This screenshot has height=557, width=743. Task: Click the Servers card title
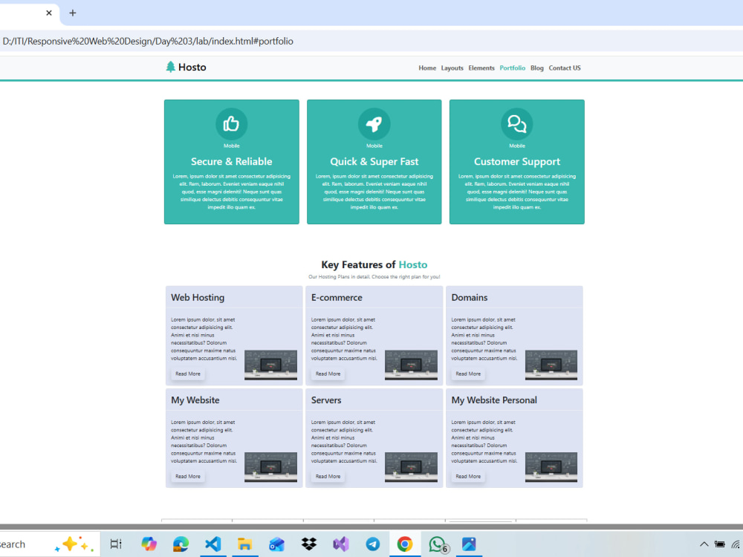tap(326, 400)
